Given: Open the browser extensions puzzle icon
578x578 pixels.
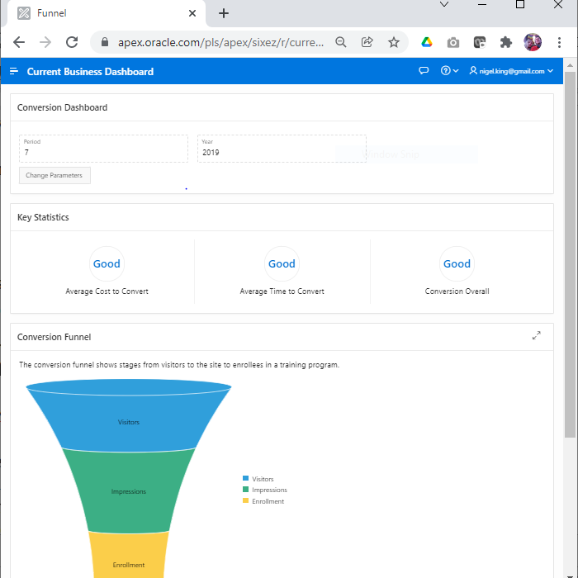Looking at the screenshot, I should (x=506, y=42).
